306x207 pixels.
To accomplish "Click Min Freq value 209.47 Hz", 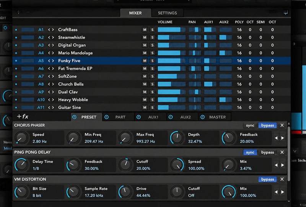I will point(94,142).
